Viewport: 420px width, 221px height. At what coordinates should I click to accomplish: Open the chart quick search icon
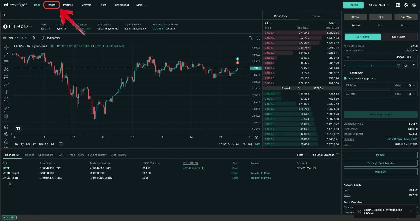251,38
